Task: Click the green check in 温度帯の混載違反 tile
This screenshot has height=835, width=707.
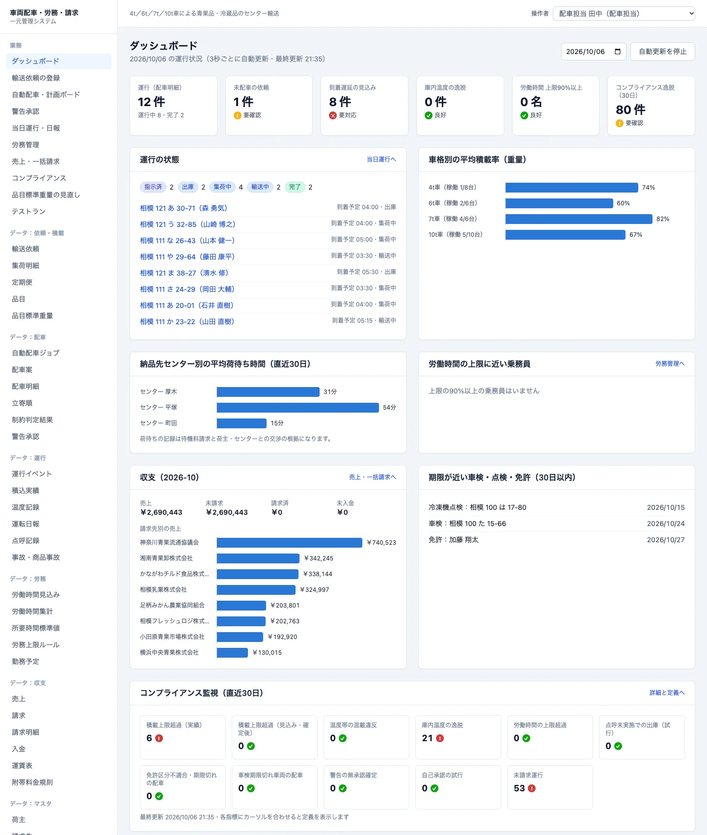Action: click(343, 738)
